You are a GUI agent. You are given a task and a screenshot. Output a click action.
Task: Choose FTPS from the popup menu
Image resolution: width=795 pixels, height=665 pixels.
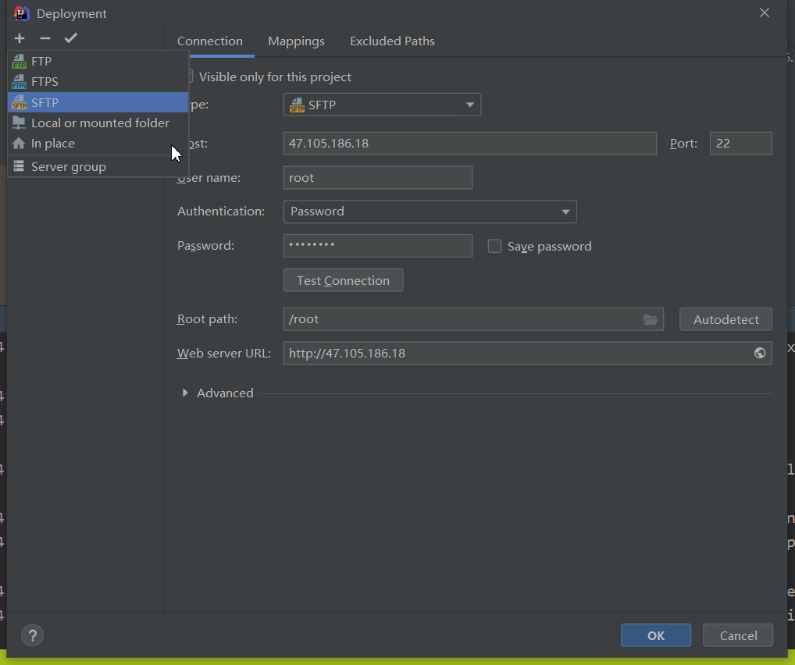click(x=98, y=82)
